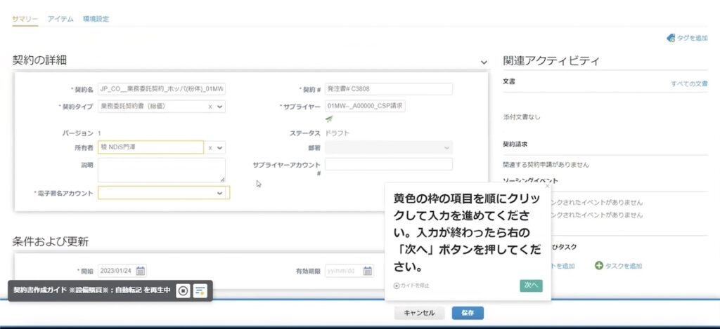Close the guide popup with x

click(547, 187)
